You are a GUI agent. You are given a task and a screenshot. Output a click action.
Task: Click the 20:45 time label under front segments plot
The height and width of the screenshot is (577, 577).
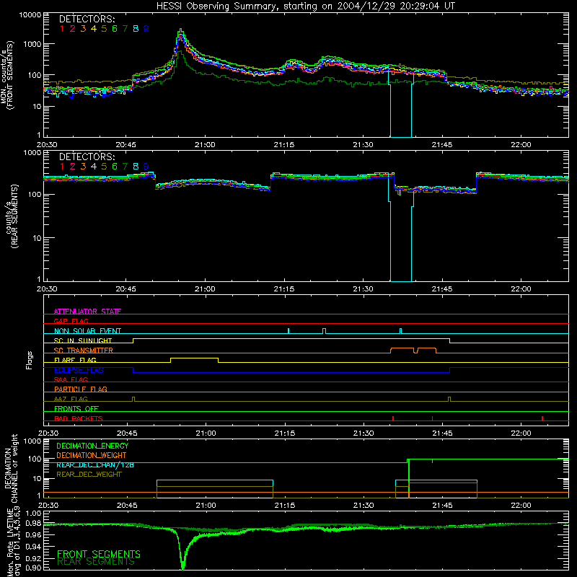click(125, 145)
